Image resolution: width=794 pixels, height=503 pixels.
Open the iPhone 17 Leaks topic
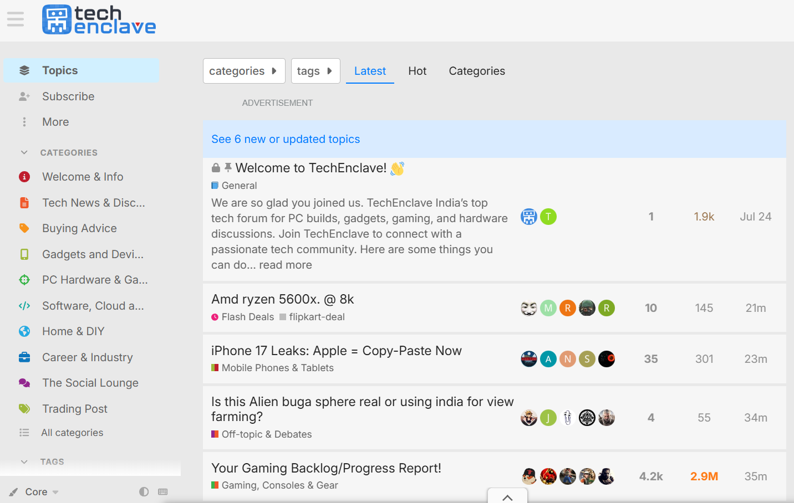pyautogui.click(x=337, y=351)
